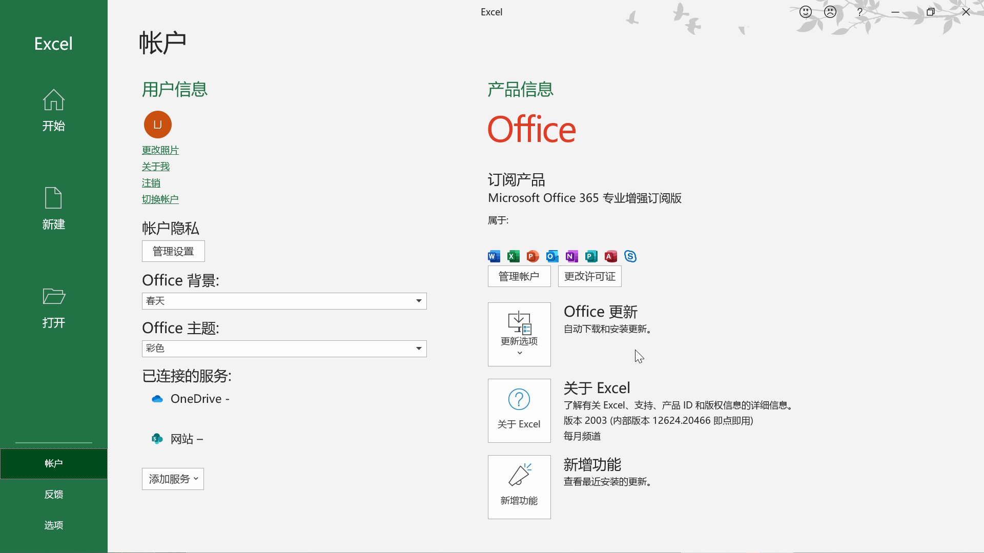Click the Microsoft Office 365 专业增强订阅版 text
The image size is (984, 553).
click(585, 198)
